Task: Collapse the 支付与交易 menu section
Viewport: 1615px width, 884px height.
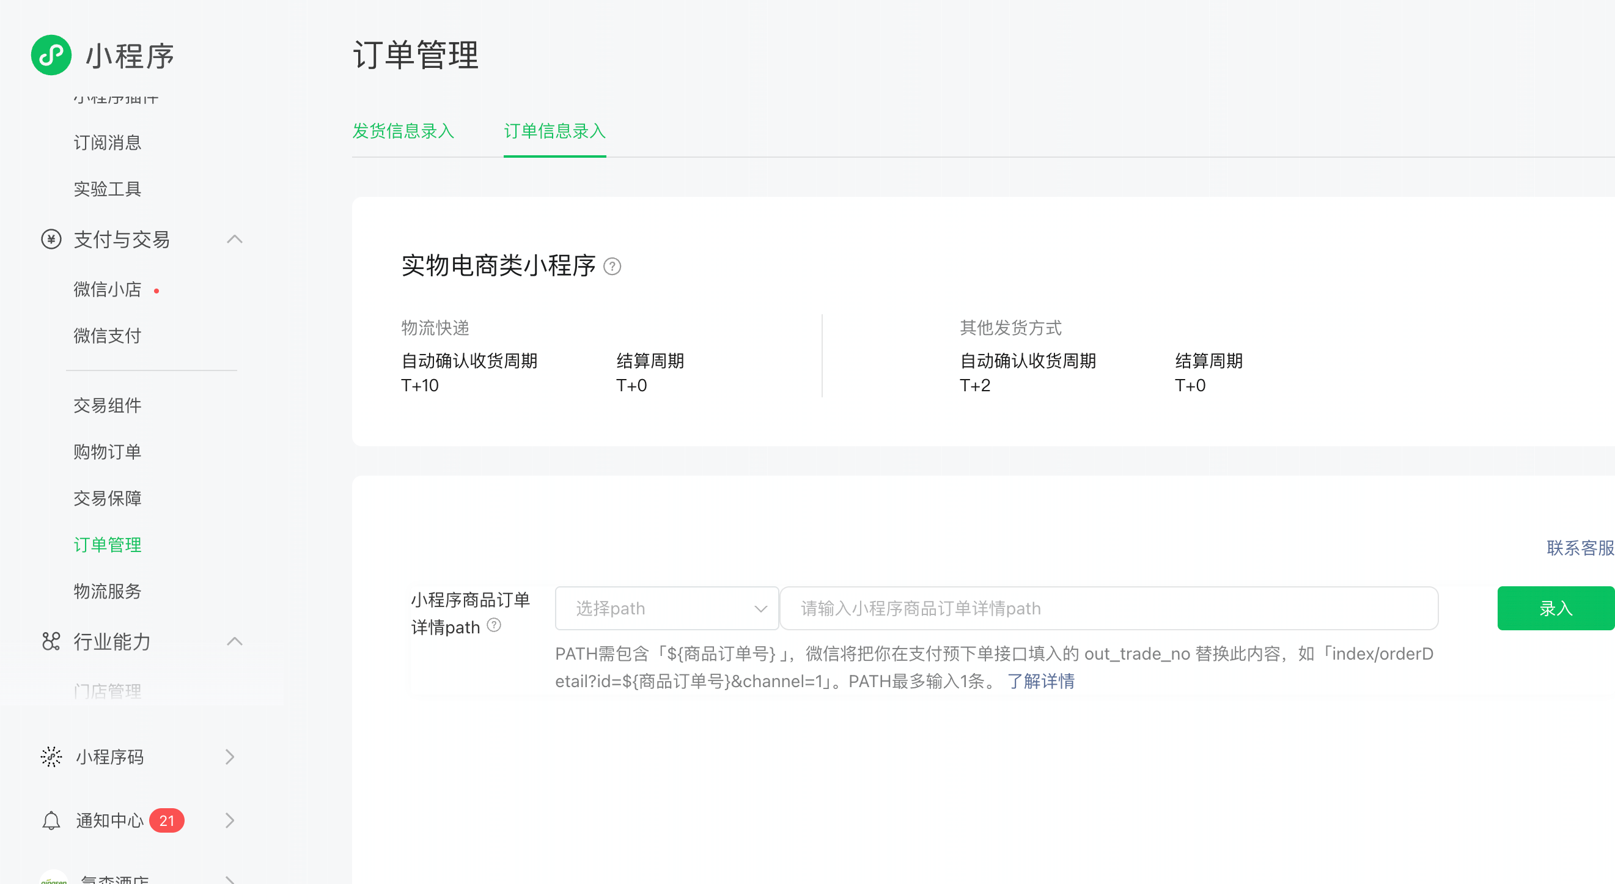Action: [x=235, y=239]
